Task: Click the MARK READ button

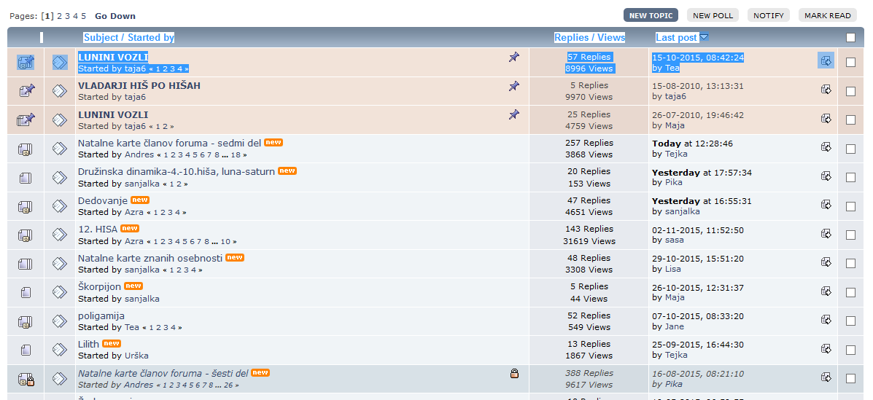Action: coord(827,15)
